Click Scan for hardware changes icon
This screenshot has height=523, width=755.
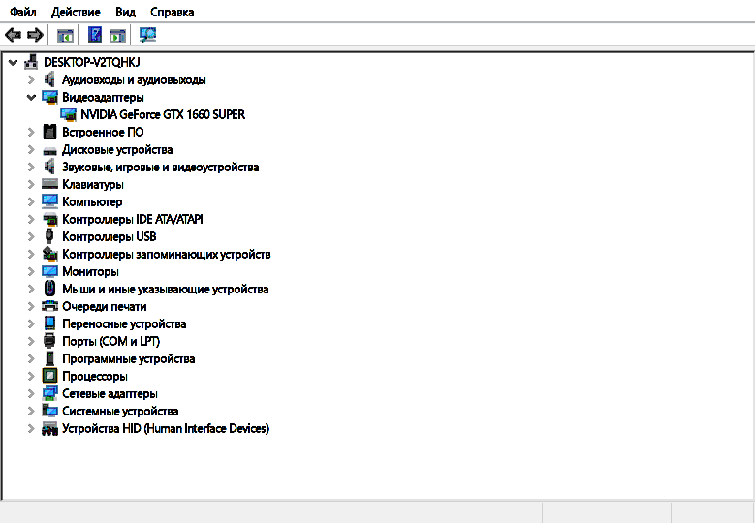pos(148,35)
